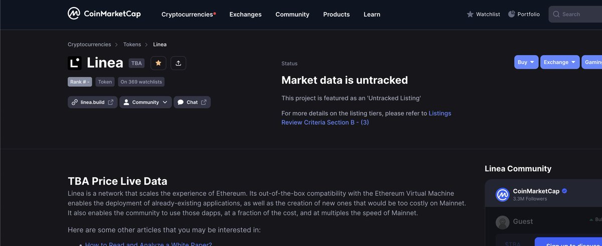Viewport: 602px width, 246px height.
Task: Click the Rank # badge
Action: [x=80, y=82]
